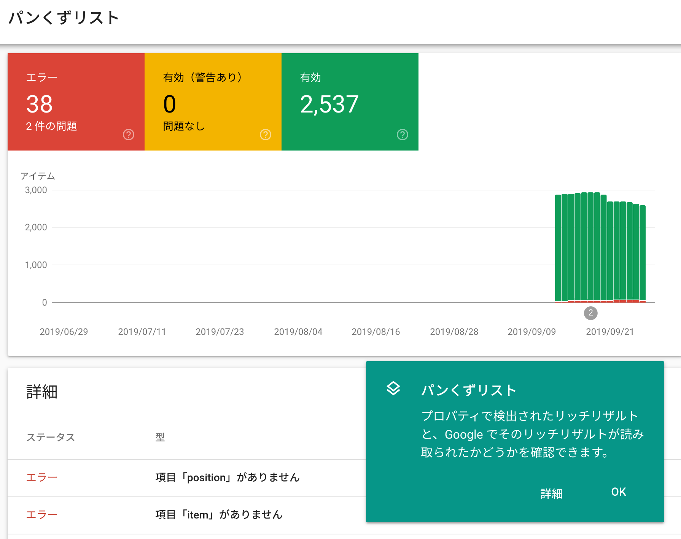Click the chart annotation marker labeled 2
681x539 pixels.
click(x=590, y=313)
